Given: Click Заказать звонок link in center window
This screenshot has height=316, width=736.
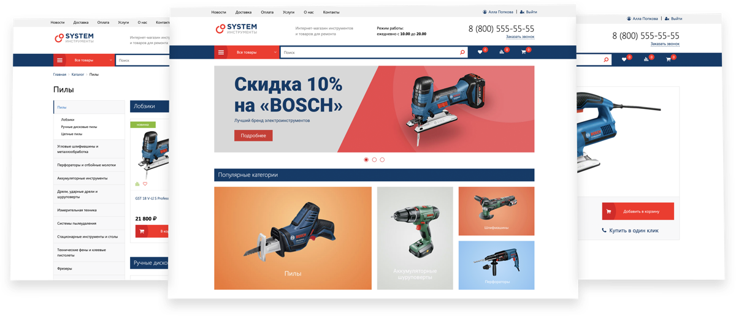Looking at the screenshot, I should tap(520, 37).
